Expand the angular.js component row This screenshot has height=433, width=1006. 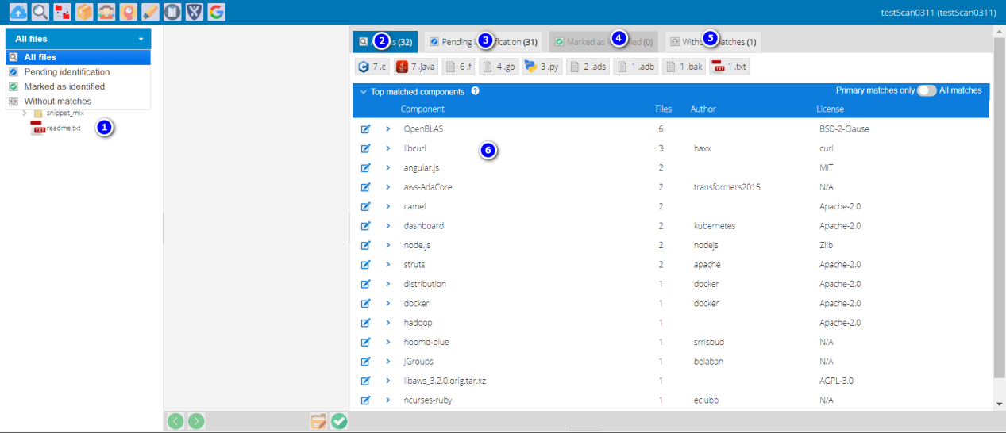click(388, 167)
